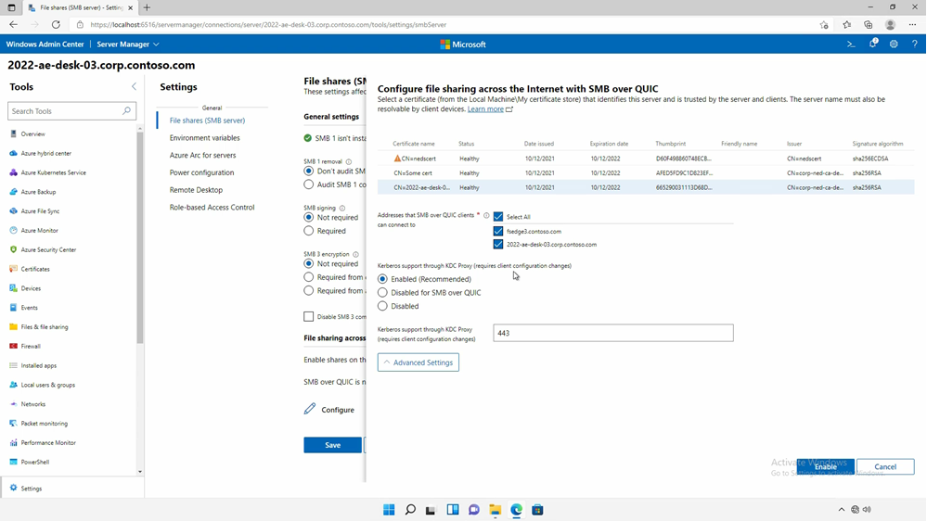This screenshot has height=521, width=927.
Task: Click the Save button
Action: click(332, 445)
